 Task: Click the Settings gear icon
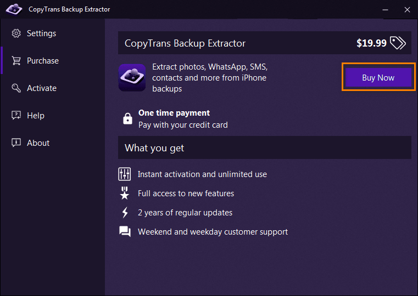tap(16, 33)
